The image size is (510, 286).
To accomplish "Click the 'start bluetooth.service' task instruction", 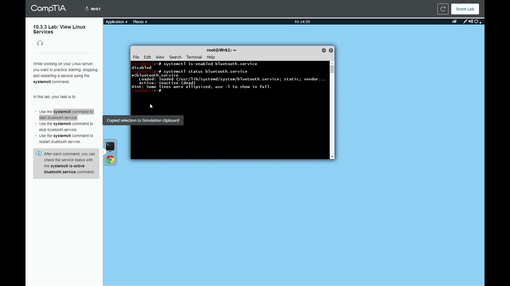I will pyautogui.click(x=66, y=115).
